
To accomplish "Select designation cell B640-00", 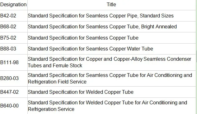I will click(14, 106).
